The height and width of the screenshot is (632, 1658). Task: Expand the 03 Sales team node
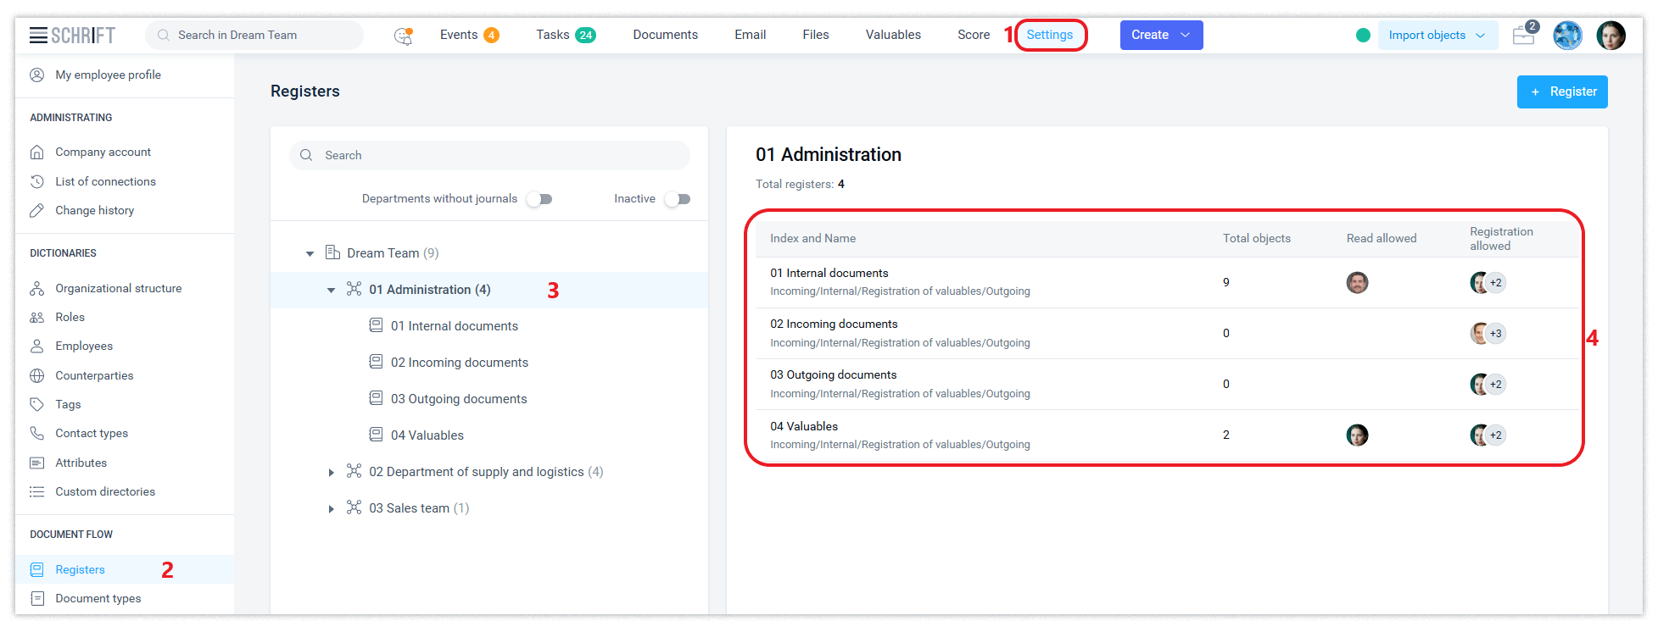point(332,509)
